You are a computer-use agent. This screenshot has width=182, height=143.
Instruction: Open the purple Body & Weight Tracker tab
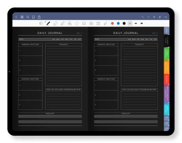coord(167,94)
